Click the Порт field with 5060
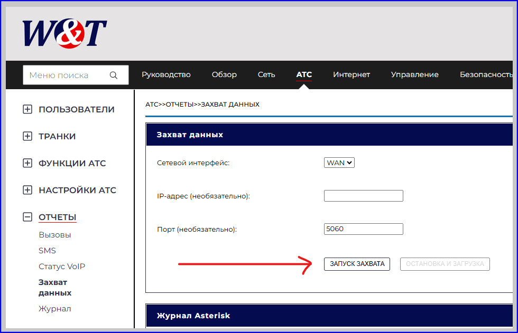The image size is (518, 333). pyautogui.click(x=364, y=229)
